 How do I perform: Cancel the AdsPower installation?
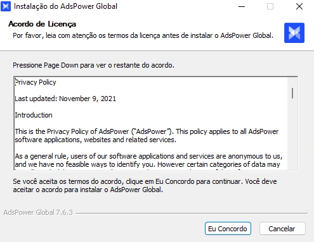point(282,229)
